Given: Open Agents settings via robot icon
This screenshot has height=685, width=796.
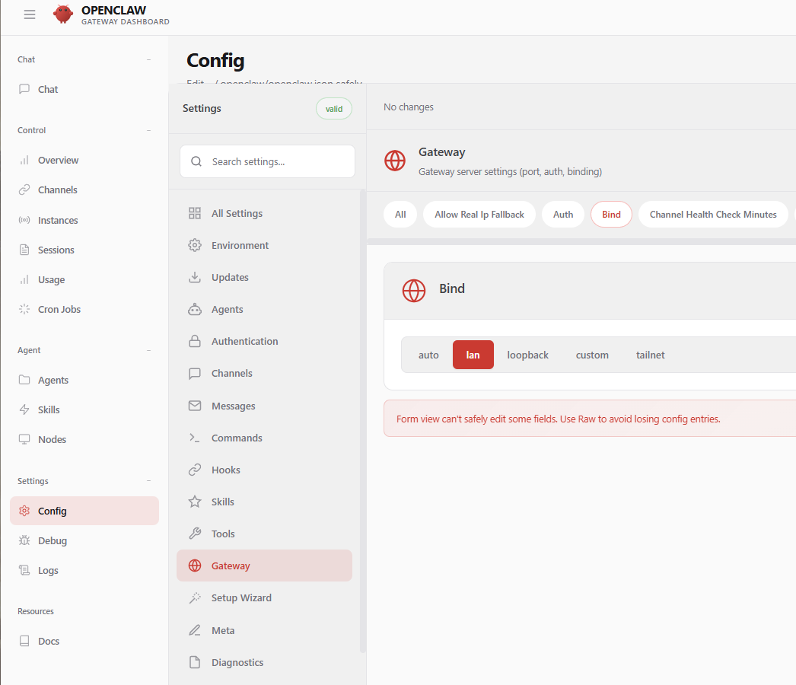Looking at the screenshot, I should pos(195,310).
